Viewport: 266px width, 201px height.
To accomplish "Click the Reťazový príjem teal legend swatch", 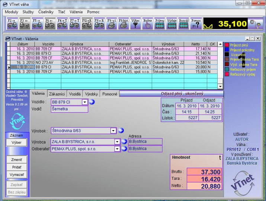I will click(227, 69).
